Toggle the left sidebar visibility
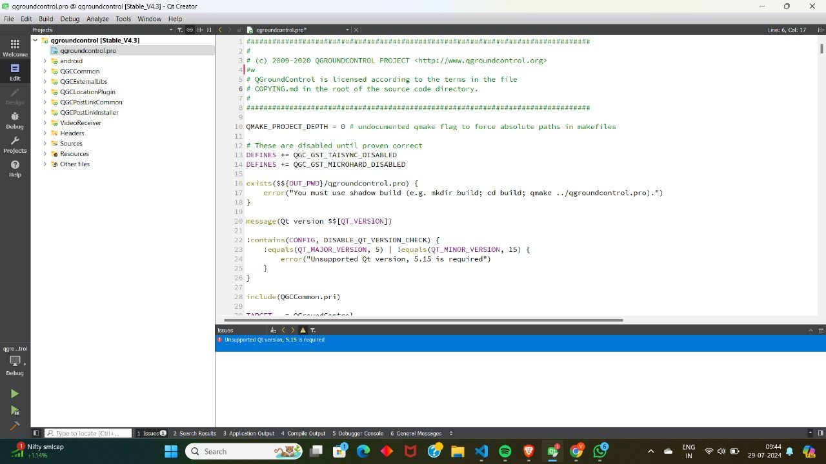This screenshot has width=826, height=464. [36, 433]
